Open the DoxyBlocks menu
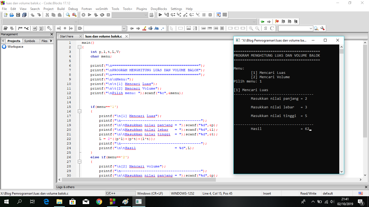 pyautogui.click(x=159, y=9)
